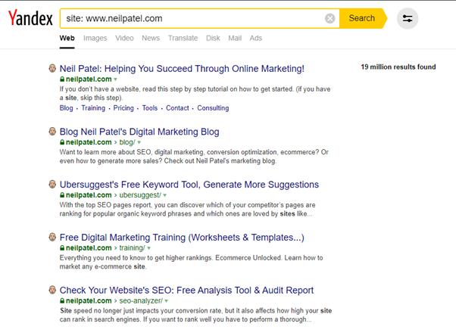Clear the search box with the X icon
Image resolution: width=456 pixels, height=336 pixels.
click(330, 19)
